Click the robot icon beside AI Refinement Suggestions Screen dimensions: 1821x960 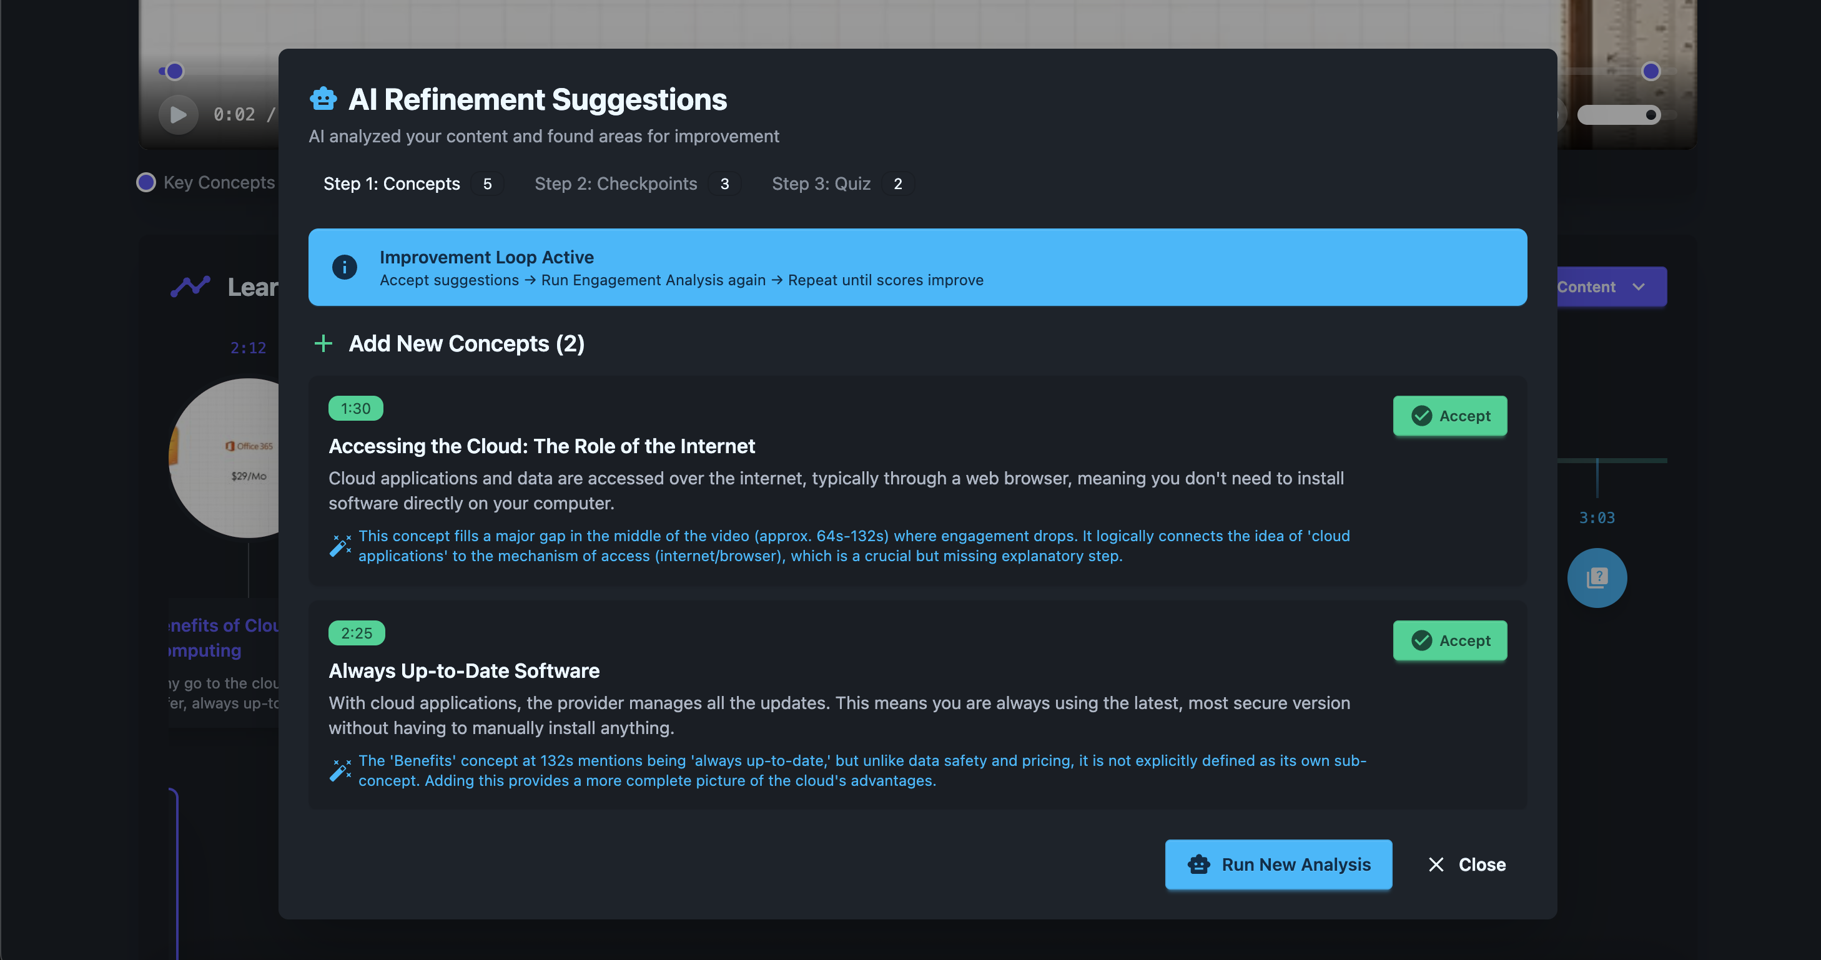[323, 99]
